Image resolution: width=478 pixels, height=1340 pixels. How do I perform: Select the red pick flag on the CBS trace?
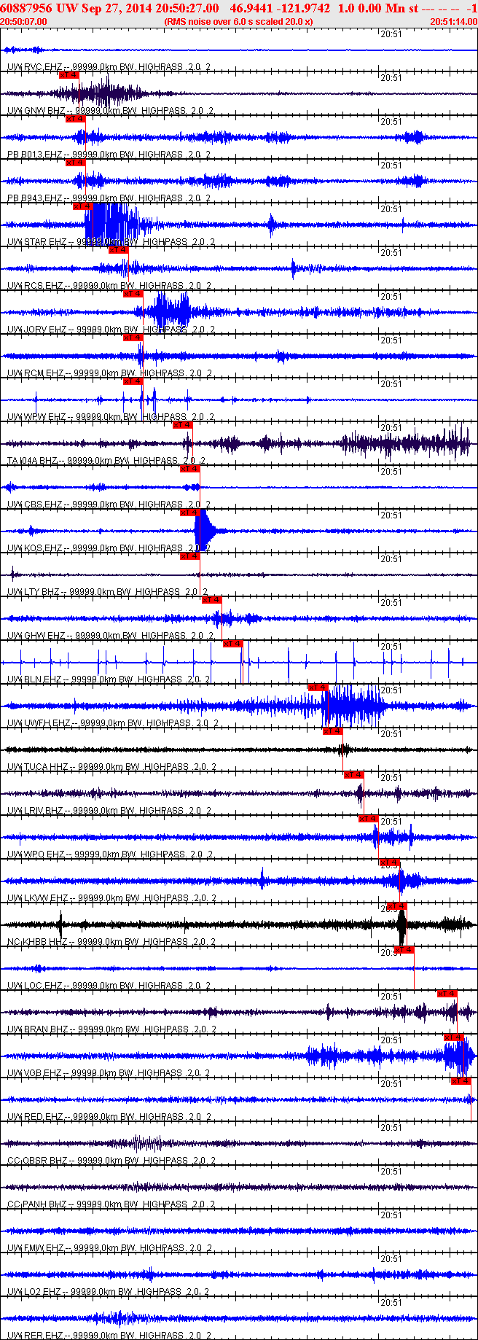(x=190, y=468)
